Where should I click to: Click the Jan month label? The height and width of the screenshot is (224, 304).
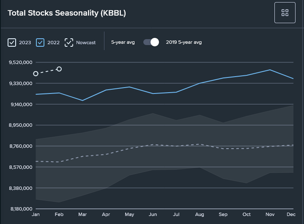point(36,214)
